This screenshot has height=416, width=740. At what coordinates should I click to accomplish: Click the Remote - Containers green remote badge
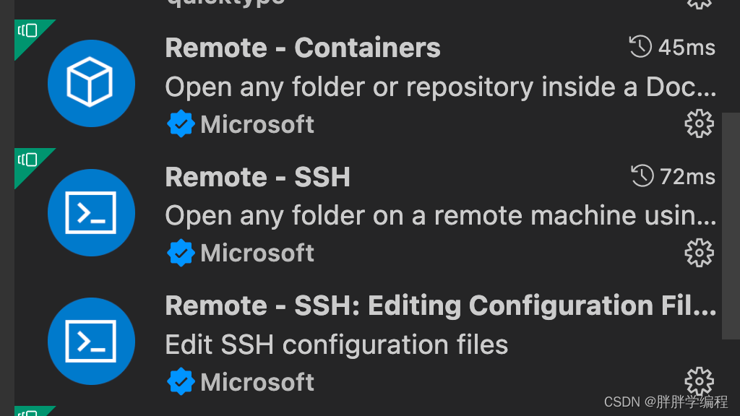point(29,30)
